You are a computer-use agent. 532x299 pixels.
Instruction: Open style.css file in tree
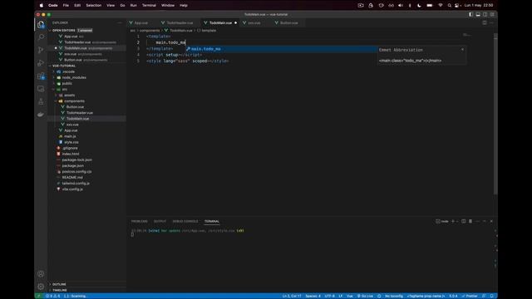coord(71,142)
